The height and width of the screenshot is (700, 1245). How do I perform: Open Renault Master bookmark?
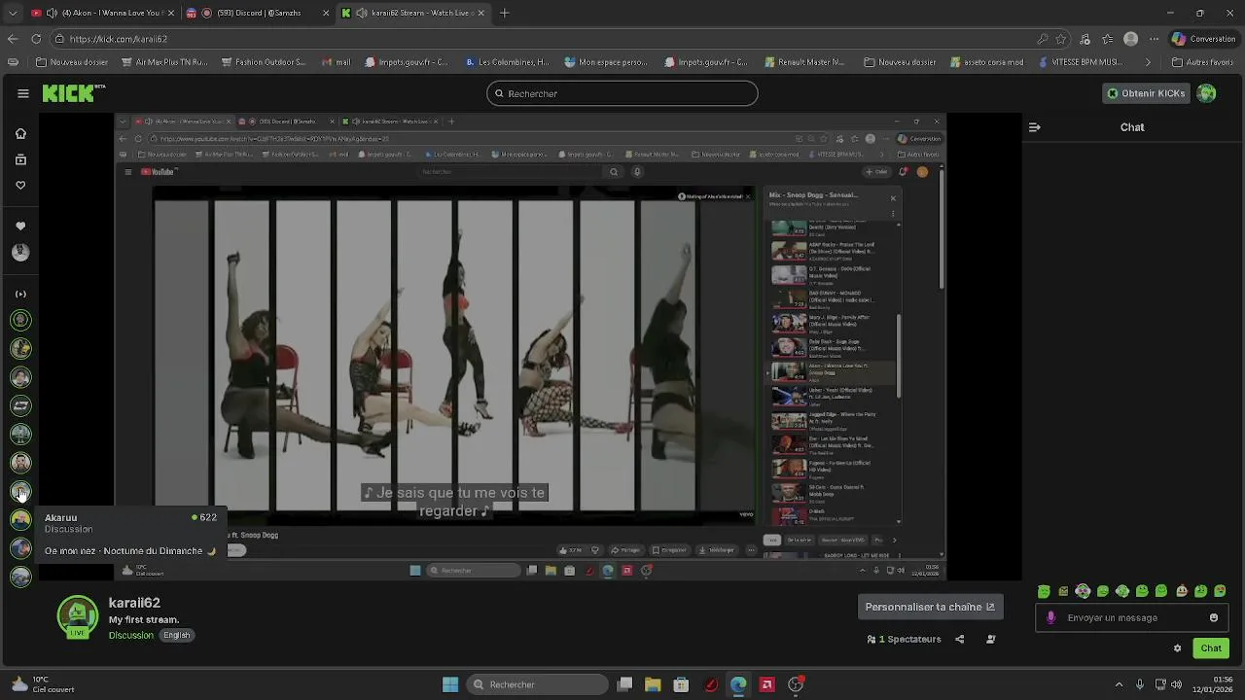pos(803,62)
